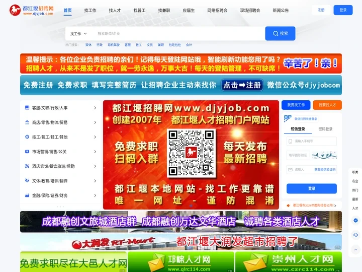The height and width of the screenshot is (272, 362).
Task: Open the announcement ticker arrow
Action: (335, 206)
